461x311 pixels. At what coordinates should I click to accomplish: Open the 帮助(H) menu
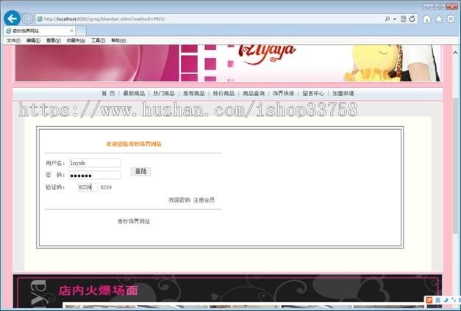click(x=118, y=40)
